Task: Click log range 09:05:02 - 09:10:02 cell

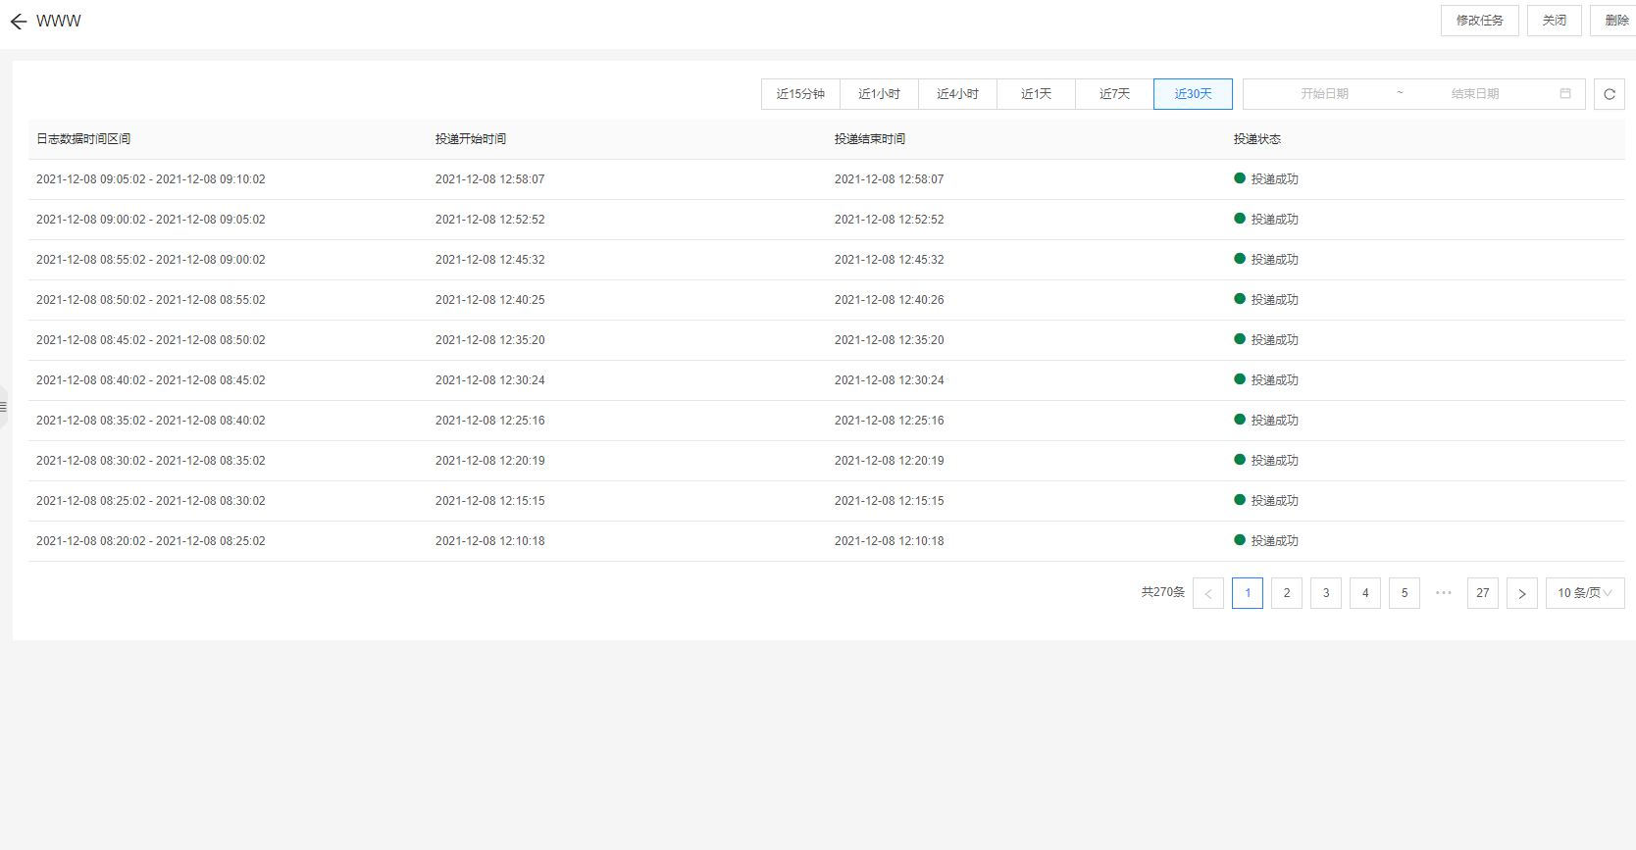Action: coord(151,179)
